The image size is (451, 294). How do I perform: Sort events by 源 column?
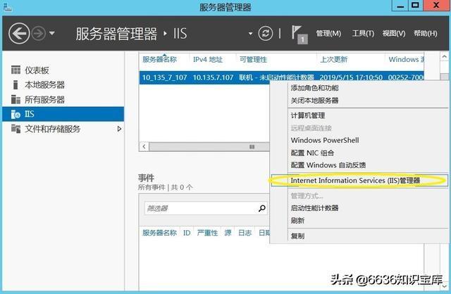(x=228, y=233)
